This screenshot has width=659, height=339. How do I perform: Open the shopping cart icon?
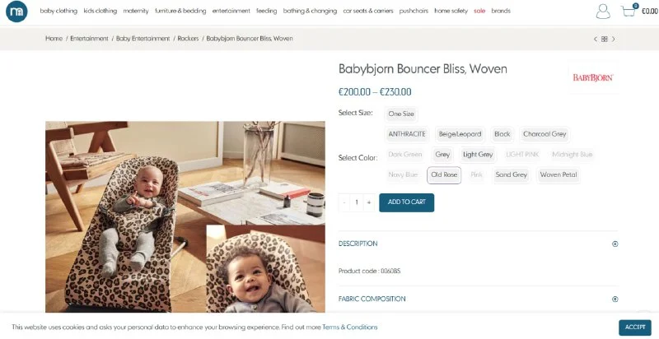coord(629,11)
